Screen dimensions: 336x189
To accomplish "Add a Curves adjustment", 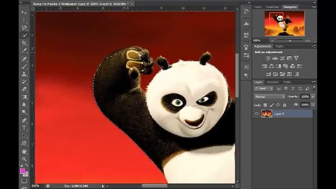I will click(282, 58).
